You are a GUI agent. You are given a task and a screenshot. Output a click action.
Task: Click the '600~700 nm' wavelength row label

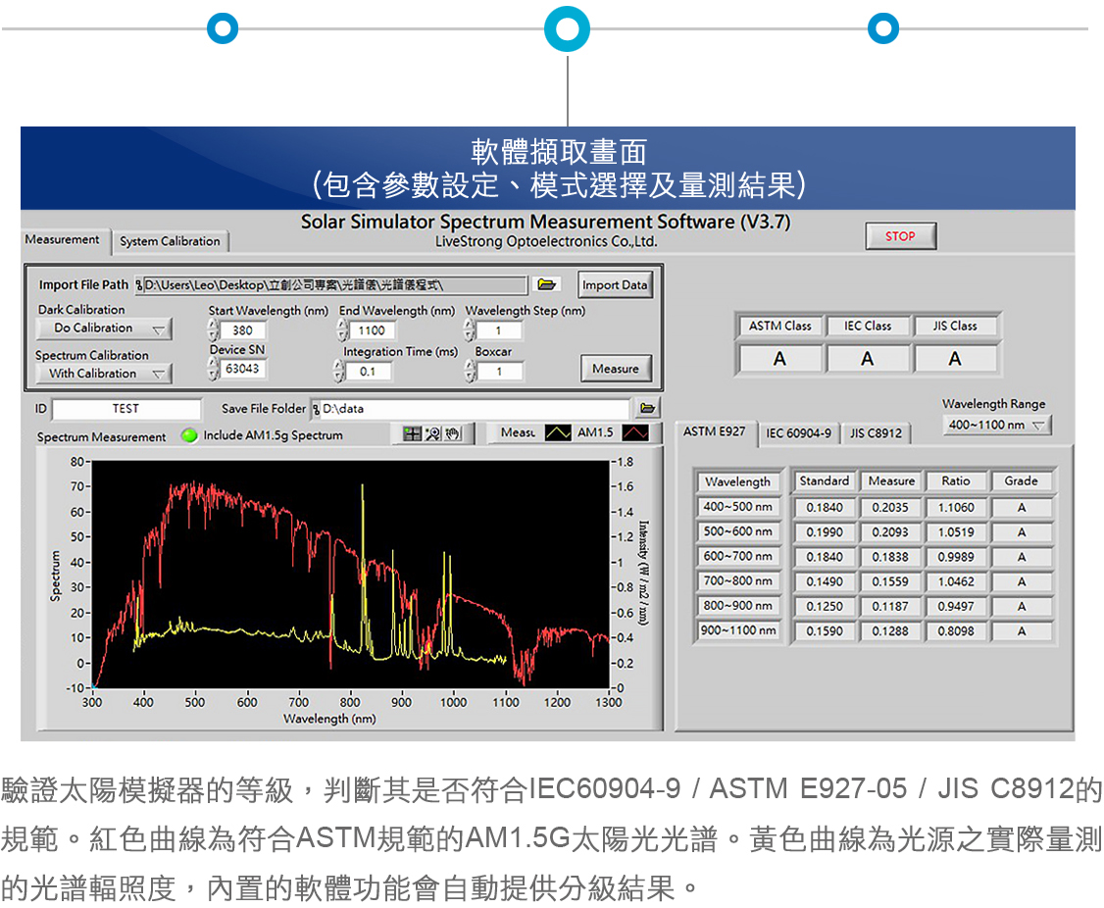pyautogui.click(x=738, y=556)
